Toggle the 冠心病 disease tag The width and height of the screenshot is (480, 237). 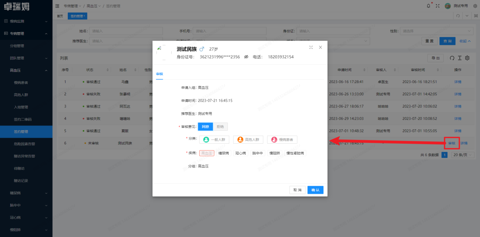pos(240,153)
